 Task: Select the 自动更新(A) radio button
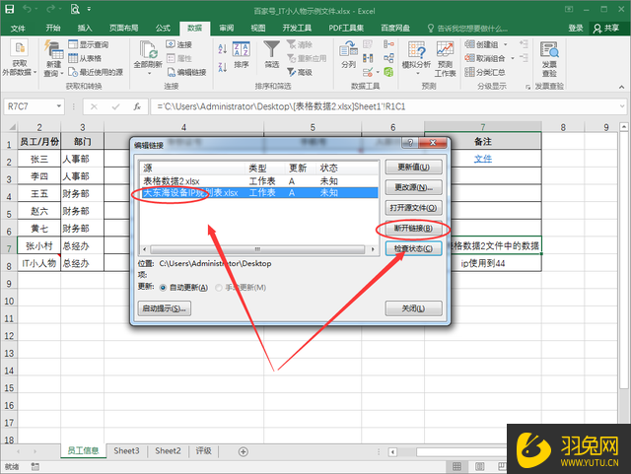click(x=163, y=288)
